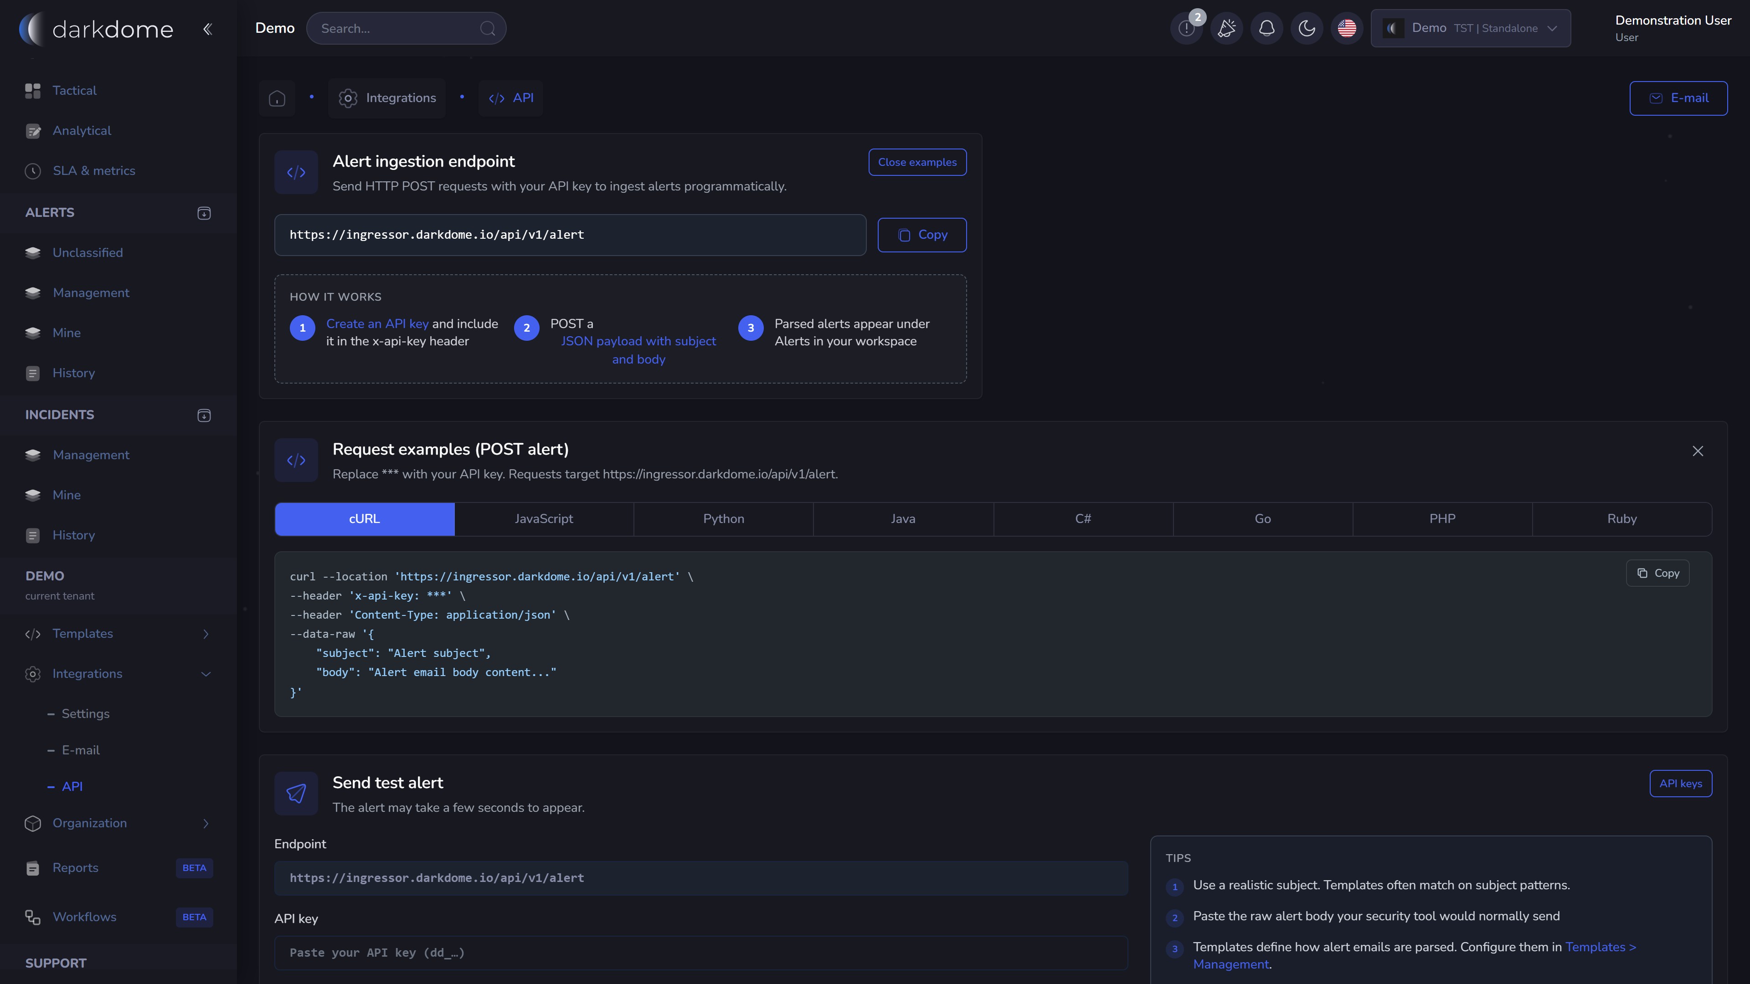Switch to the Python tab
Screen dimensions: 1750x984
click(x=724, y=519)
